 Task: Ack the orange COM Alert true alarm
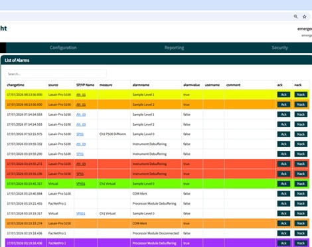(x=283, y=223)
